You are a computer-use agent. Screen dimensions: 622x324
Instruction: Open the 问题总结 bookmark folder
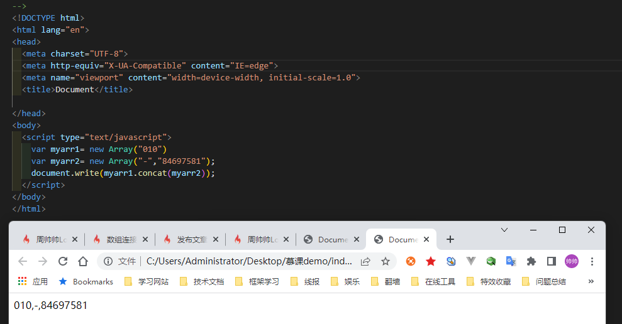544,282
